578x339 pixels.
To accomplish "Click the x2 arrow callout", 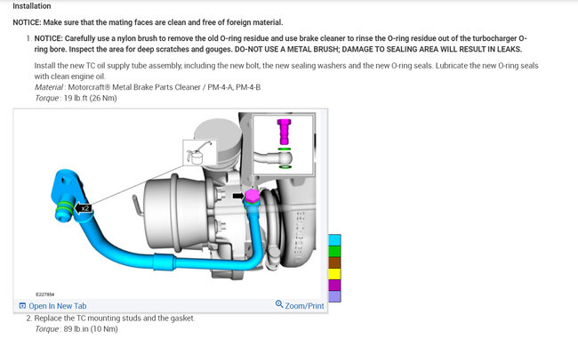I will pyautogui.click(x=84, y=208).
